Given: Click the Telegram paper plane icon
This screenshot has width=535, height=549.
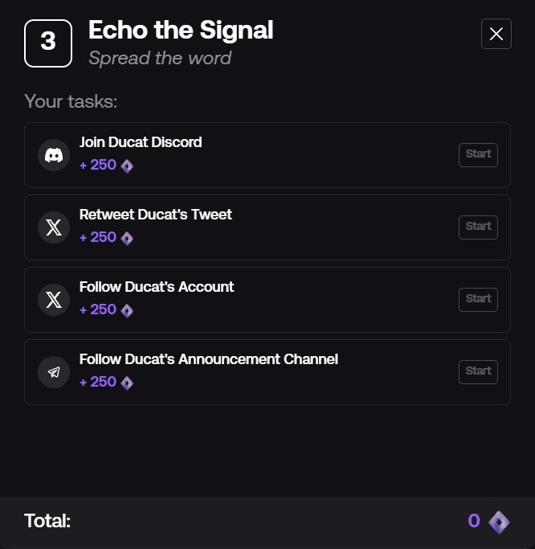Looking at the screenshot, I should coord(54,372).
